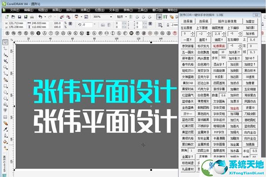
Task: Click the 选择面 button
Action: tap(188, 21)
